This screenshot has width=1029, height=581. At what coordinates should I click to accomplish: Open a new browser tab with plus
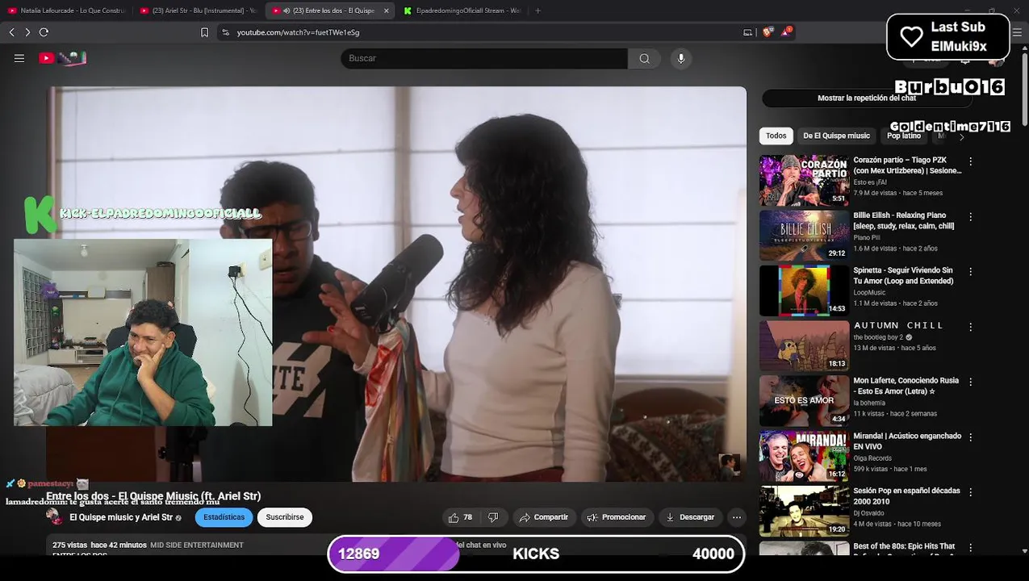coord(538,10)
